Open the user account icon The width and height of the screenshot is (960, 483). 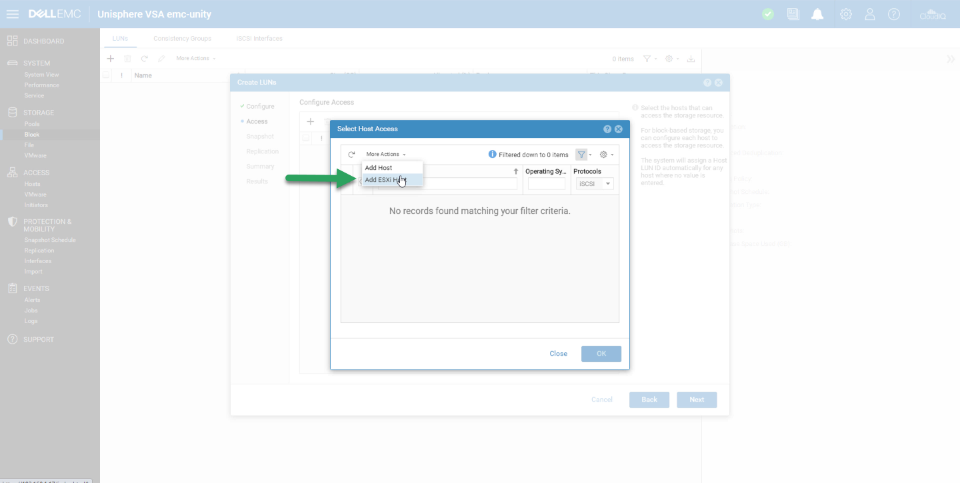point(870,14)
